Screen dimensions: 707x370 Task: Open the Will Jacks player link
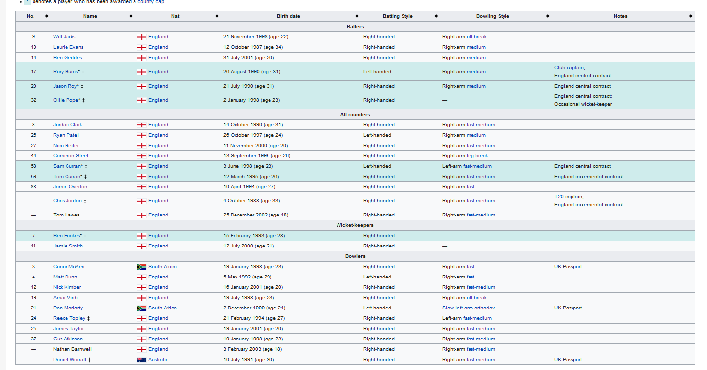click(65, 37)
